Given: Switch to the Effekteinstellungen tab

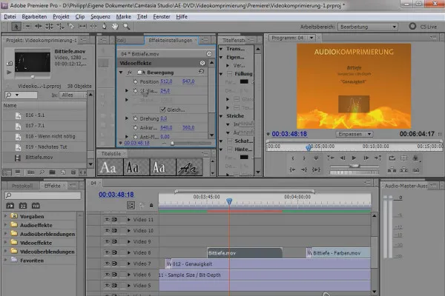Looking at the screenshot, I should 171,40.
